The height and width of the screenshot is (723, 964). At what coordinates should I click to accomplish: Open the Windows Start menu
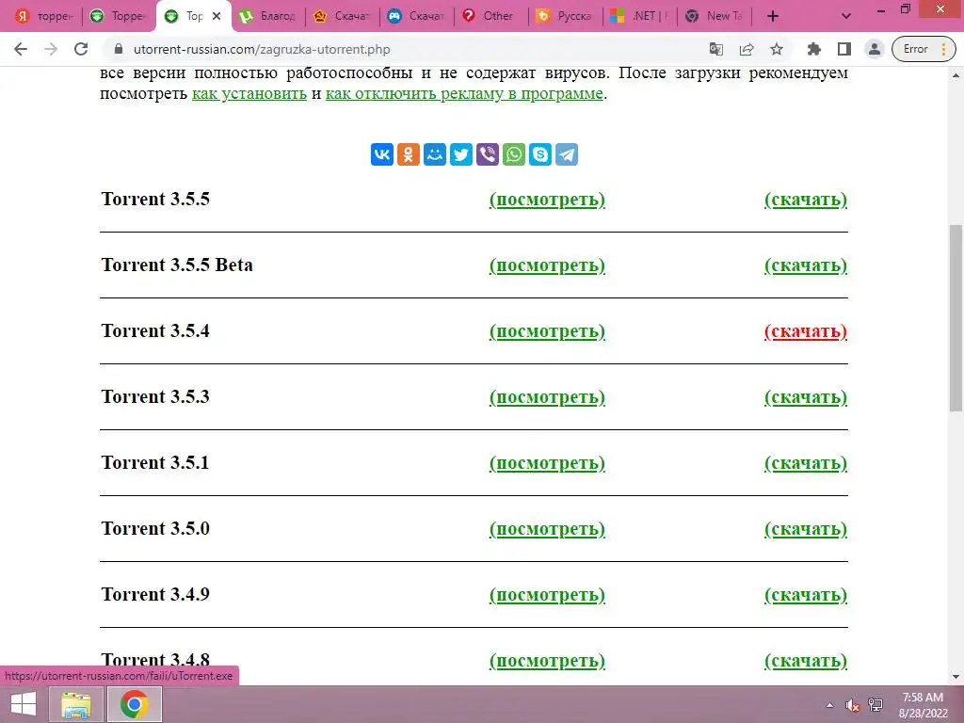pos(24,704)
